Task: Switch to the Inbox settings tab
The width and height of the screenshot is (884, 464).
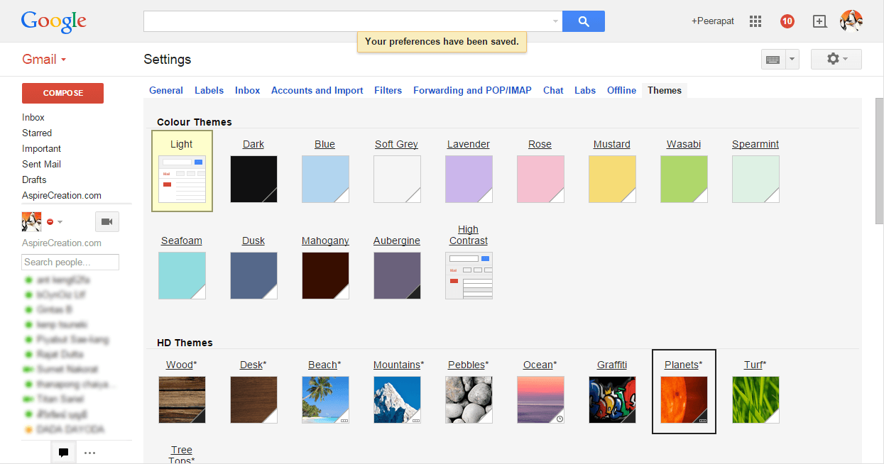Action: [248, 91]
